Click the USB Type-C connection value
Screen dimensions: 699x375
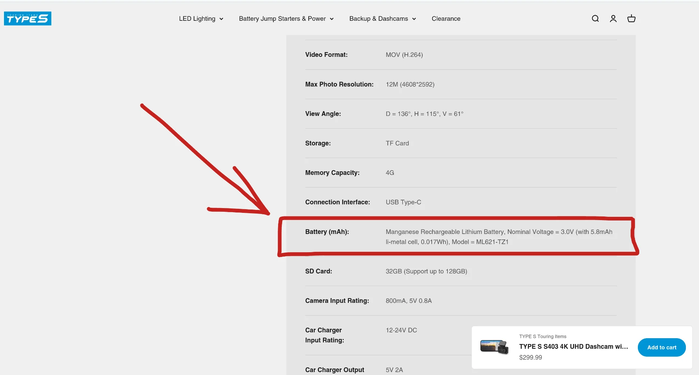[403, 202]
